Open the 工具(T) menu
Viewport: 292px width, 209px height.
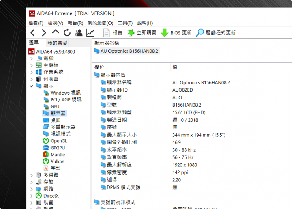click(125, 23)
